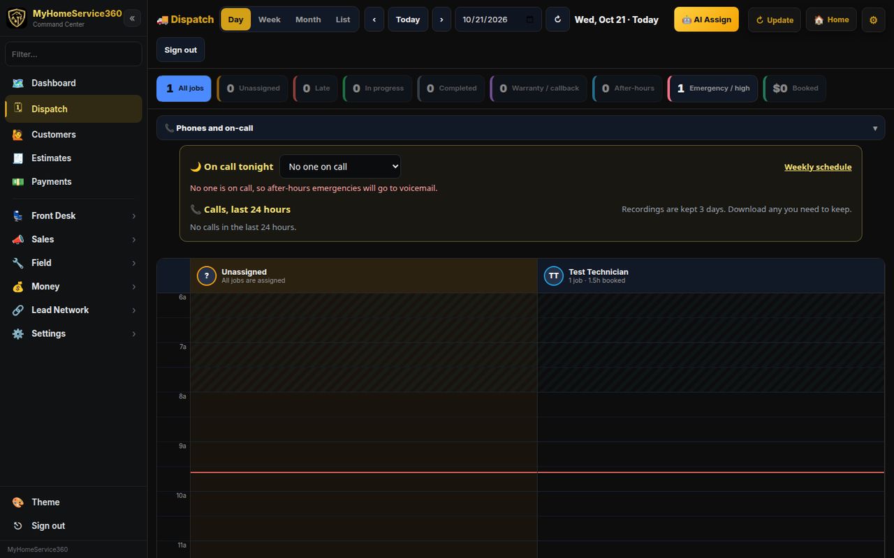Open the date picker calendar icon
This screenshot has width=894, height=558.
529,20
